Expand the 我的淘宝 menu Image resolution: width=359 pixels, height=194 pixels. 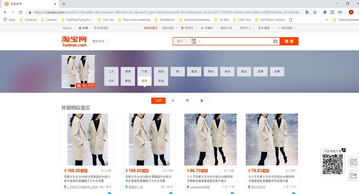(170, 28)
